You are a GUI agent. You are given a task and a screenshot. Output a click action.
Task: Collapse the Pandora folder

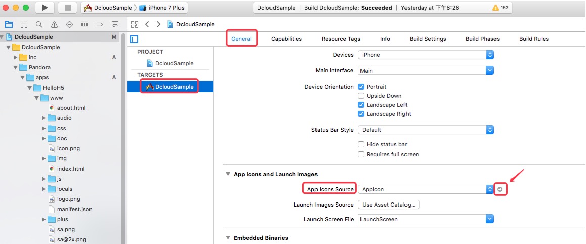15,67
